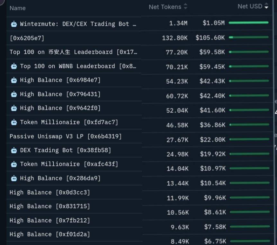Click bot icon for High Balance [0x796431]
The image size is (277, 245).
14,94
